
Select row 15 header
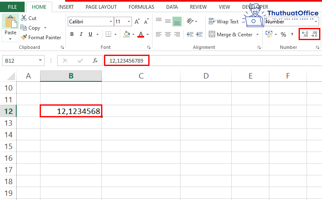(x=8, y=147)
